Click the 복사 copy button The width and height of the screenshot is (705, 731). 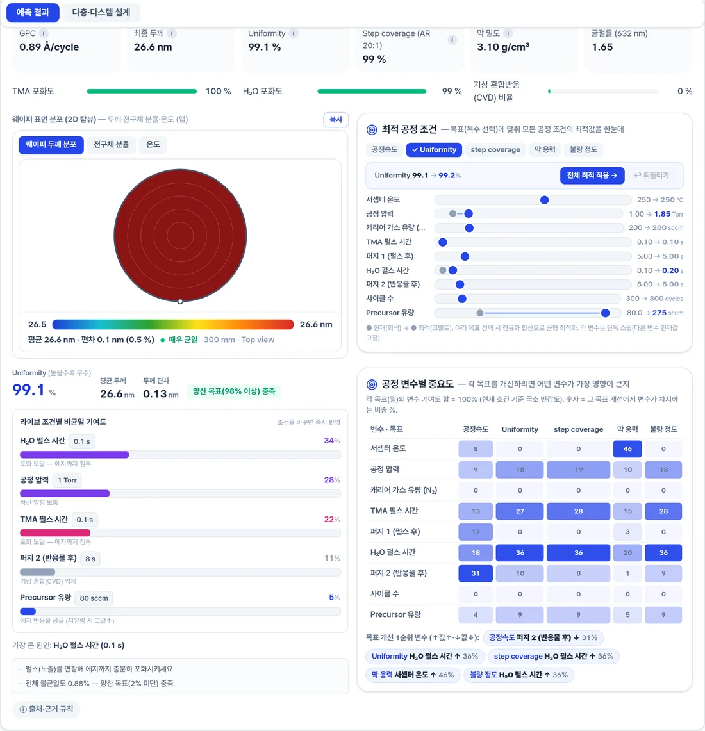pos(336,119)
